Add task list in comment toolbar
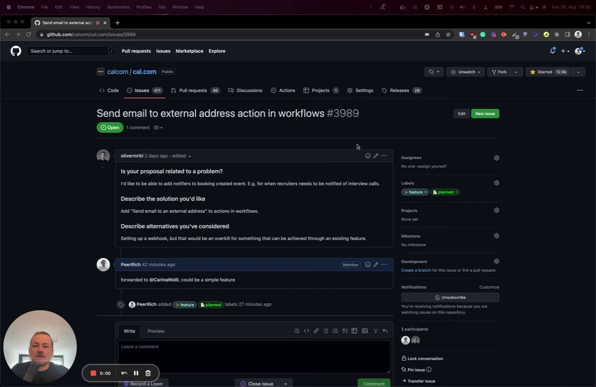Image resolution: width=596 pixels, height=387 pixels. (345, 331)
